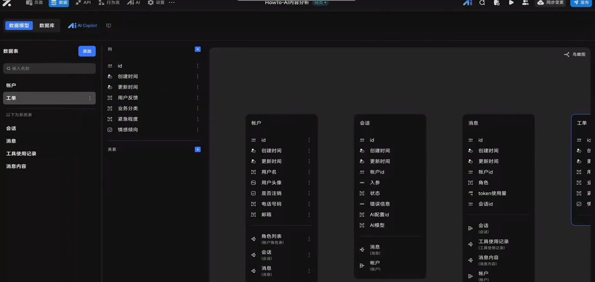Click the app logo in the top bar

click(x=7, y=3)
